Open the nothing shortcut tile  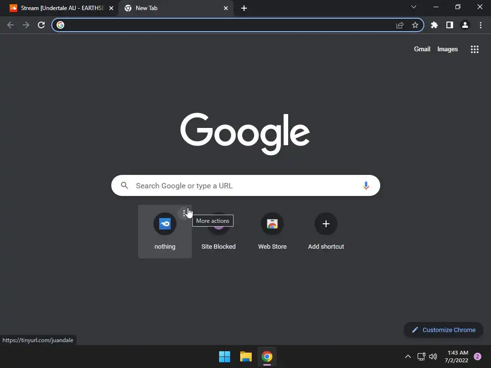[165, 231]
